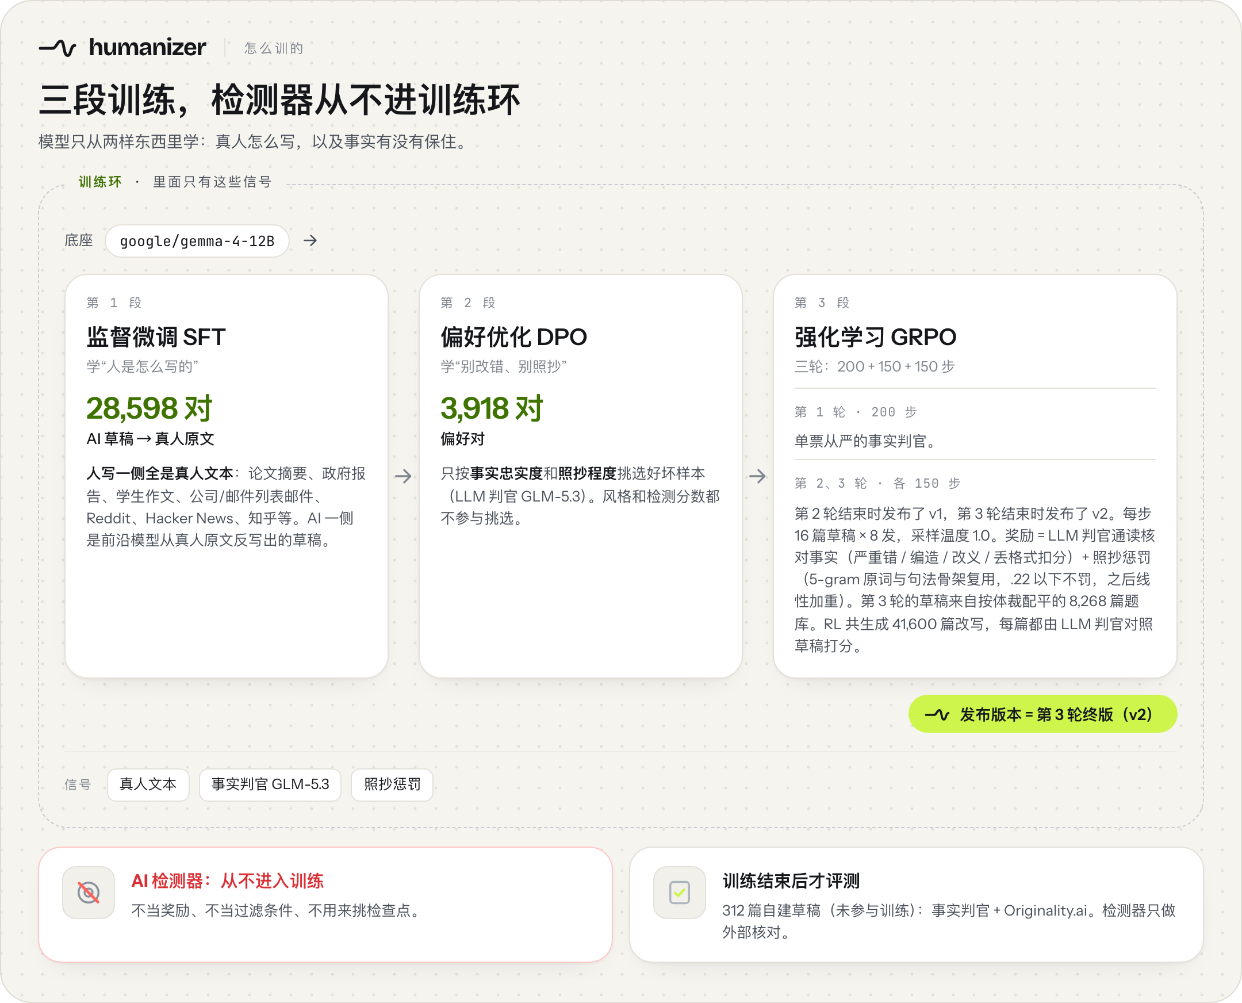This screenshot has height=1003, width=1242.
Task: Click the arrow after the google/gemma-4-12B chip
Action: click(310, 240)
